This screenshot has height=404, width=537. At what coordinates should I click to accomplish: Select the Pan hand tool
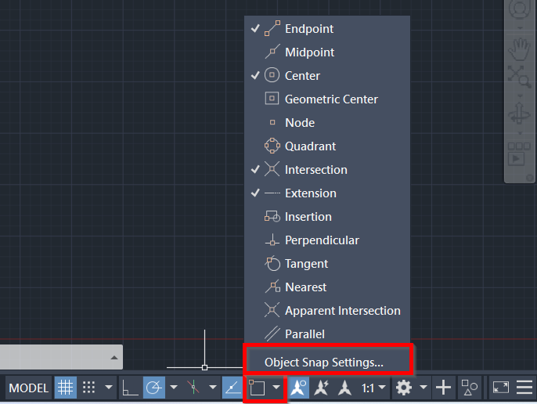point(518,49)
